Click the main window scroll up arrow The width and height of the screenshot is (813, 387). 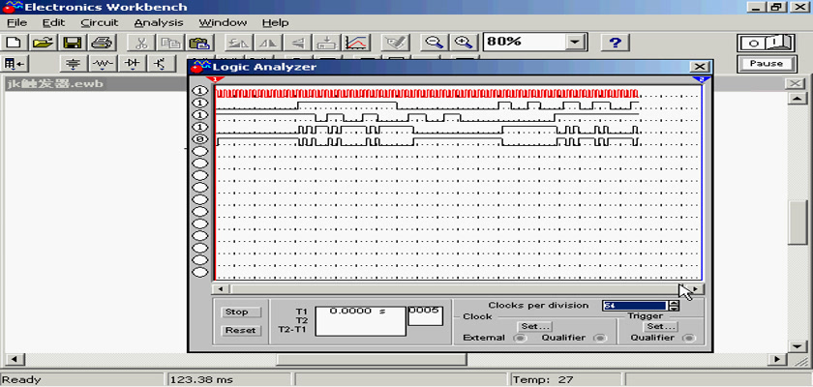tap(798, 99)
